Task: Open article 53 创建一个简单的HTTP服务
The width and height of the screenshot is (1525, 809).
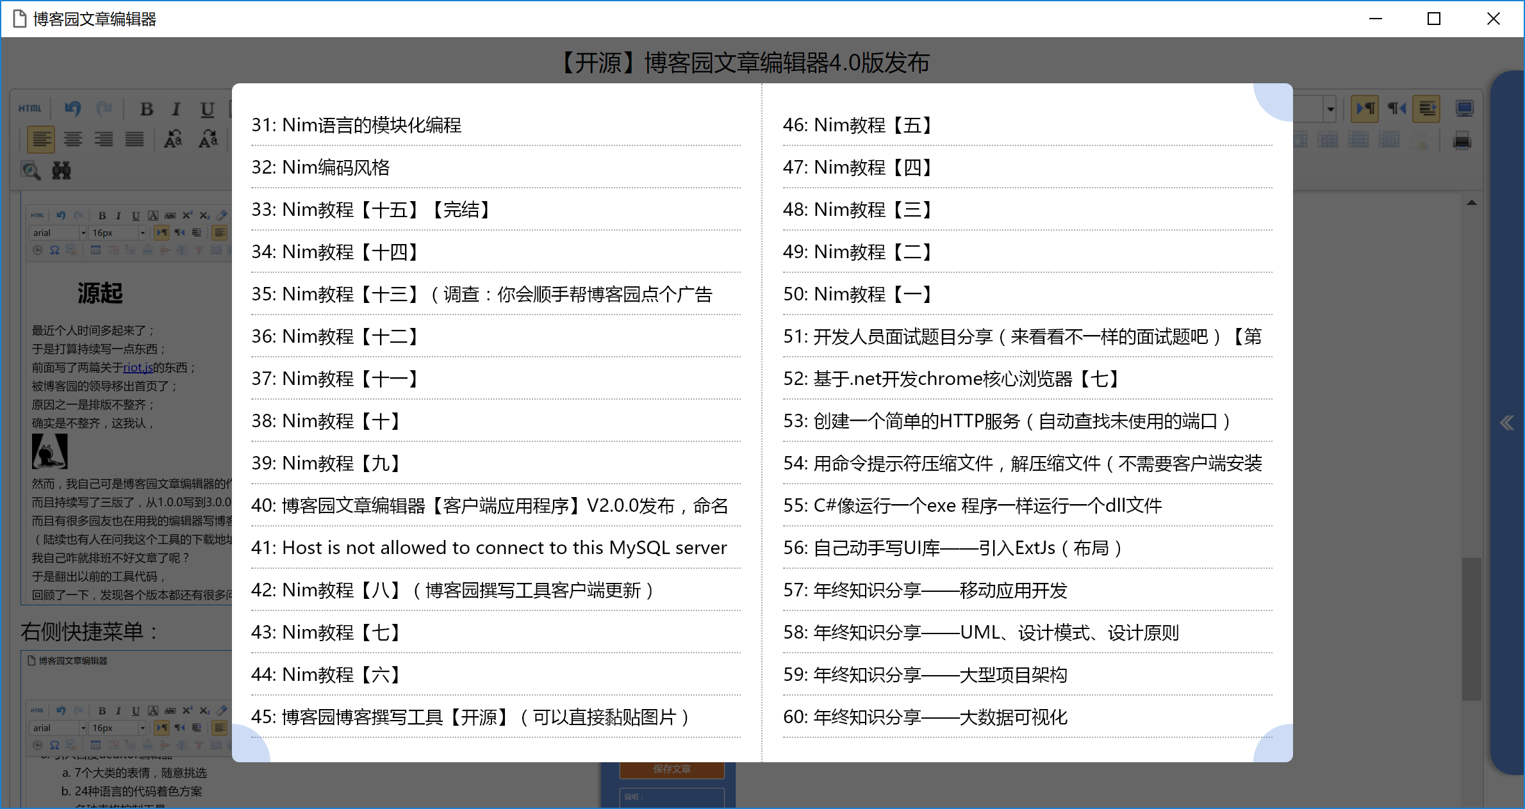Action: click(1028, 421)
